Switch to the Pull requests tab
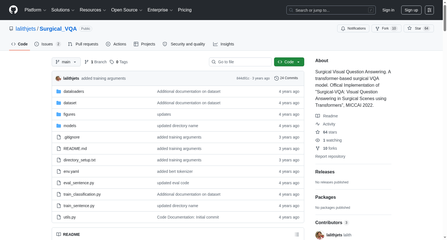Viewport: 447px width, 240px height. pyautogui.click(x=83, y=44)
